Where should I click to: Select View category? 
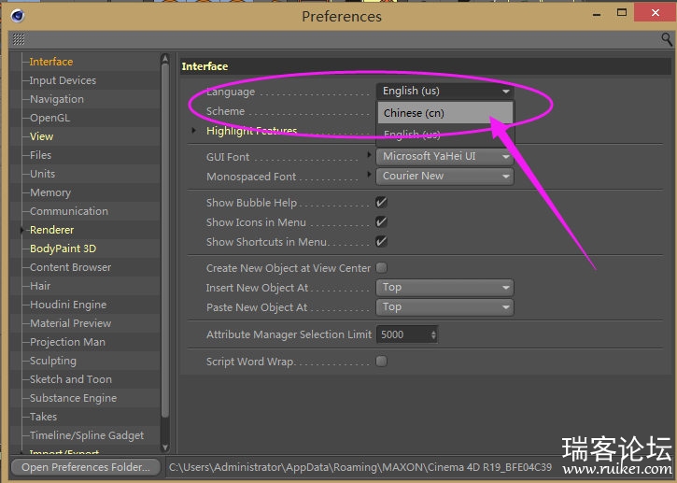[x=41, y=136]
